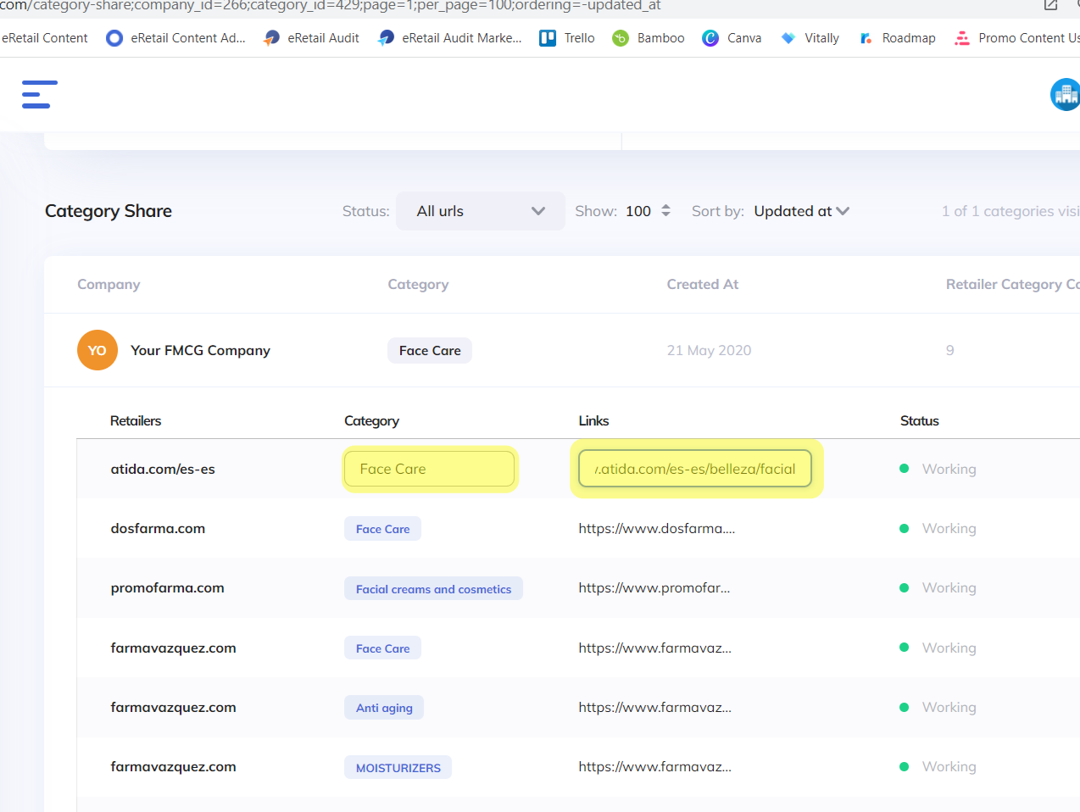Open the Sort by Updated at dropdown
This screenshot has width=1080, height=812.
click(801, 211)
